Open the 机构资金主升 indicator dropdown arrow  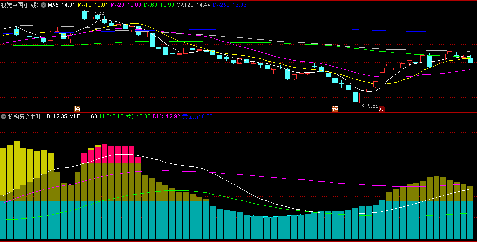(x=4, y=116)
